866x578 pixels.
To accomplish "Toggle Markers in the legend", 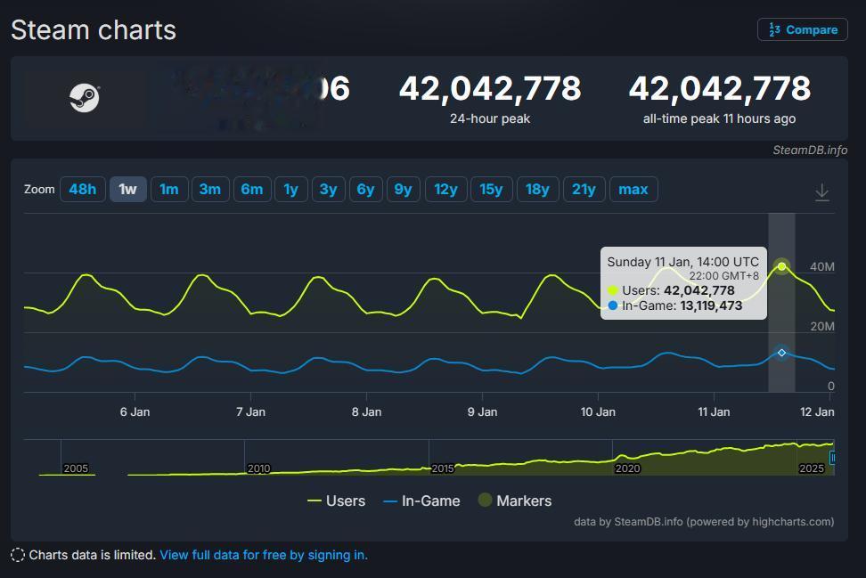I will point(515,501).
